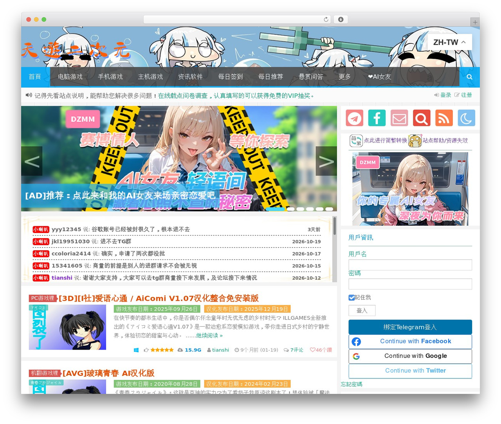The height and width of the screenshot is (424, 501).
Task: Click the shoutbox vertical scrollbar
Action: point(335,249)
